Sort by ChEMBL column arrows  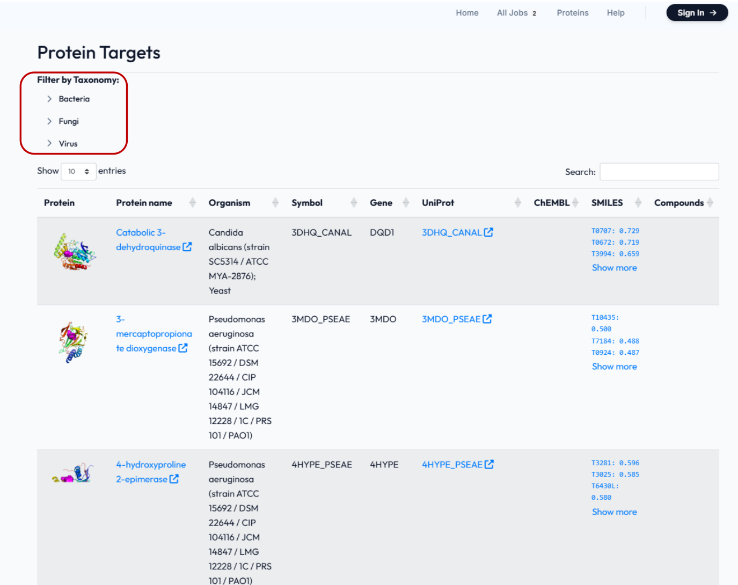pos(575,202)
